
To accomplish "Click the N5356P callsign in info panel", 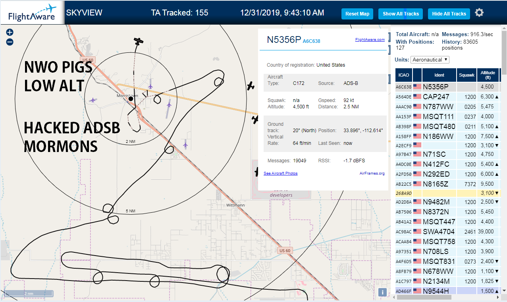I will tap(283, 40).
